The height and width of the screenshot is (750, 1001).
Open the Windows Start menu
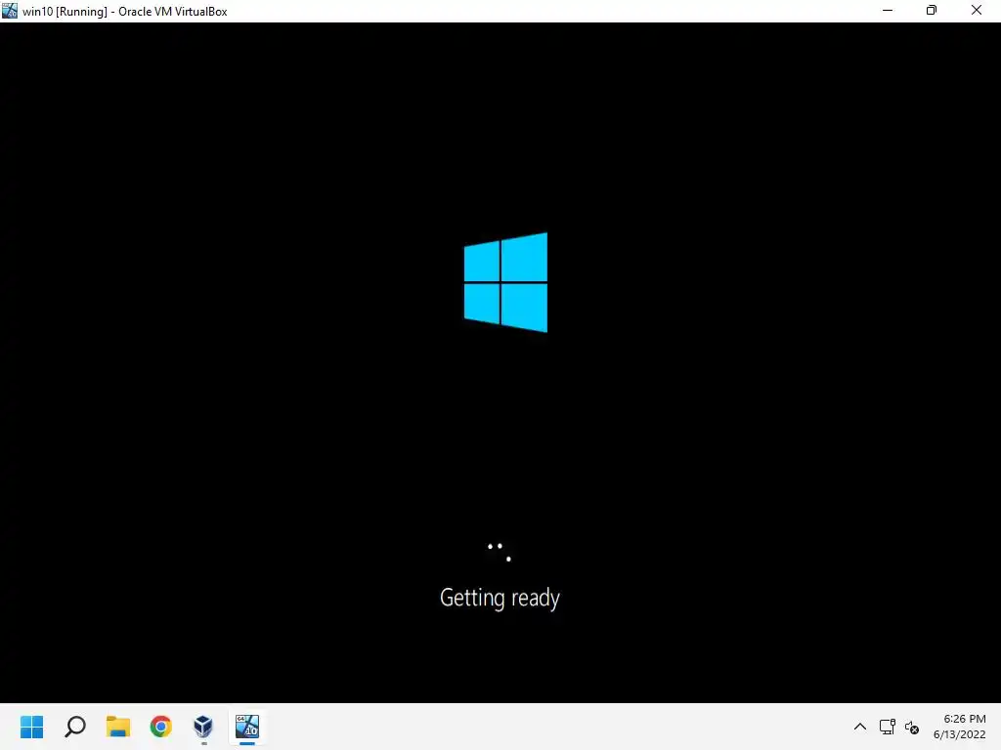point(32,727)
